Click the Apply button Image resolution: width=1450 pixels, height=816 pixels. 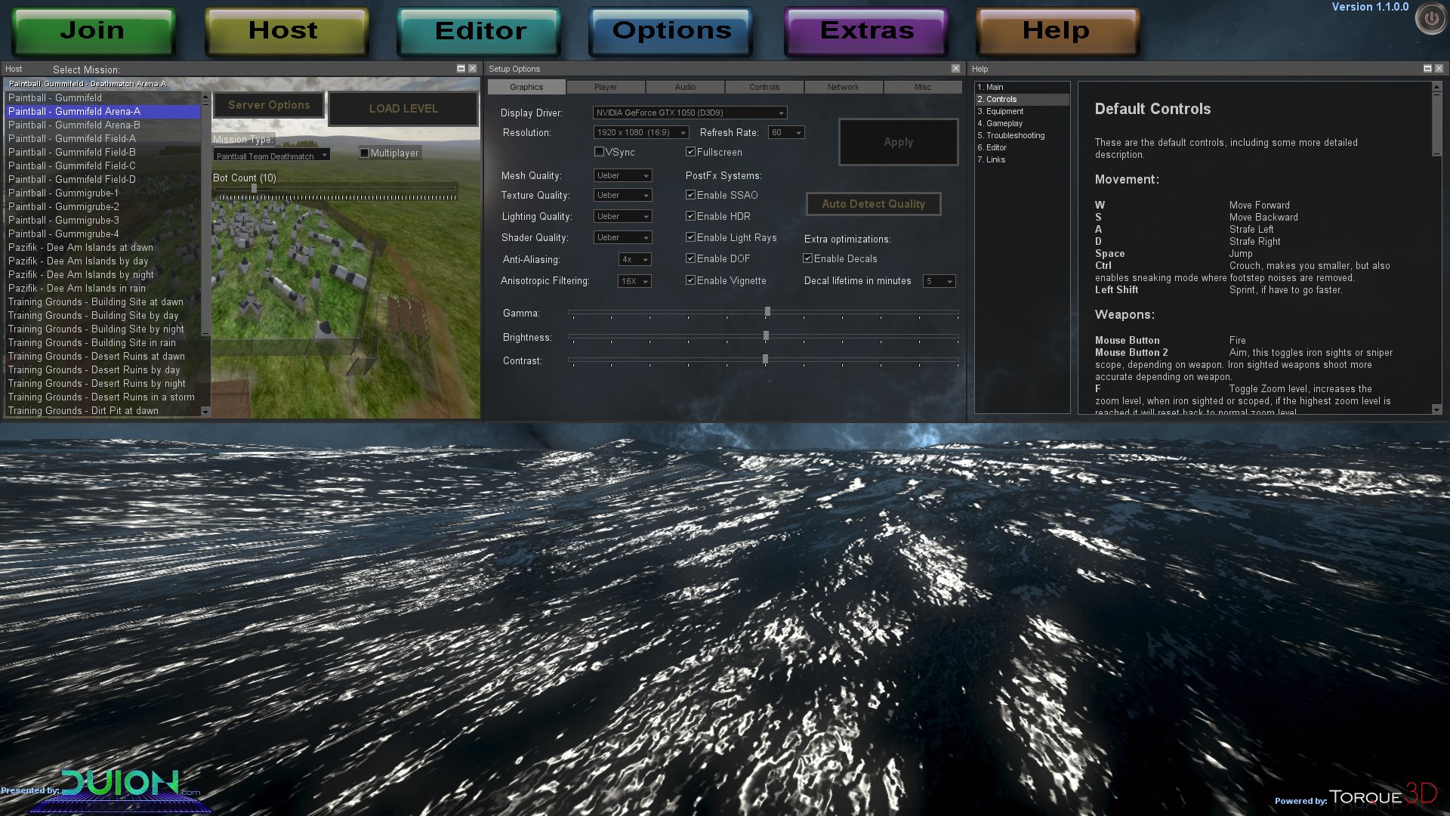pos(898,142)
